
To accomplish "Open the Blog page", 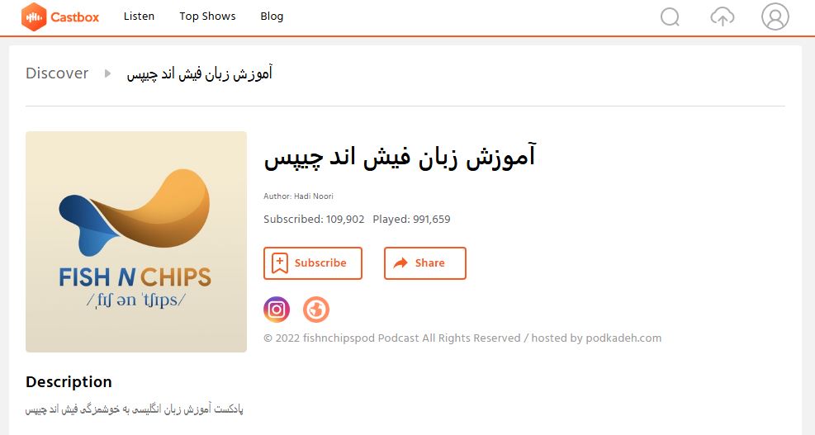I will coord(272,17).
